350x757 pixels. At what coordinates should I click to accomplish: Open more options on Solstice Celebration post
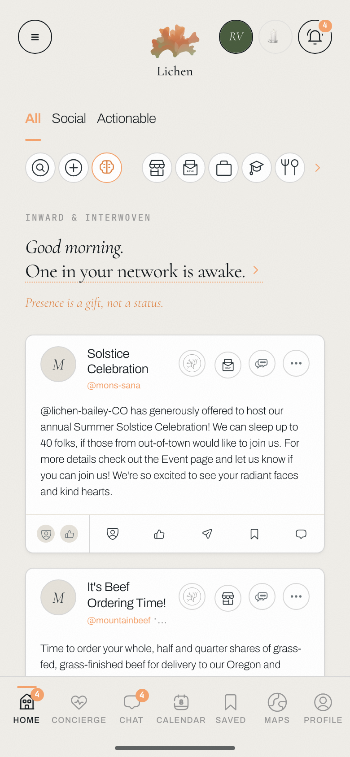click(296, 363)
